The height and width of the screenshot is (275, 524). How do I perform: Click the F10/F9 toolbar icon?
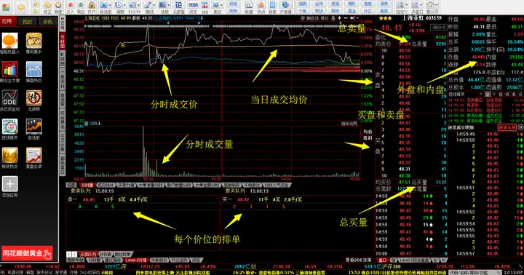tap(132, 5)
